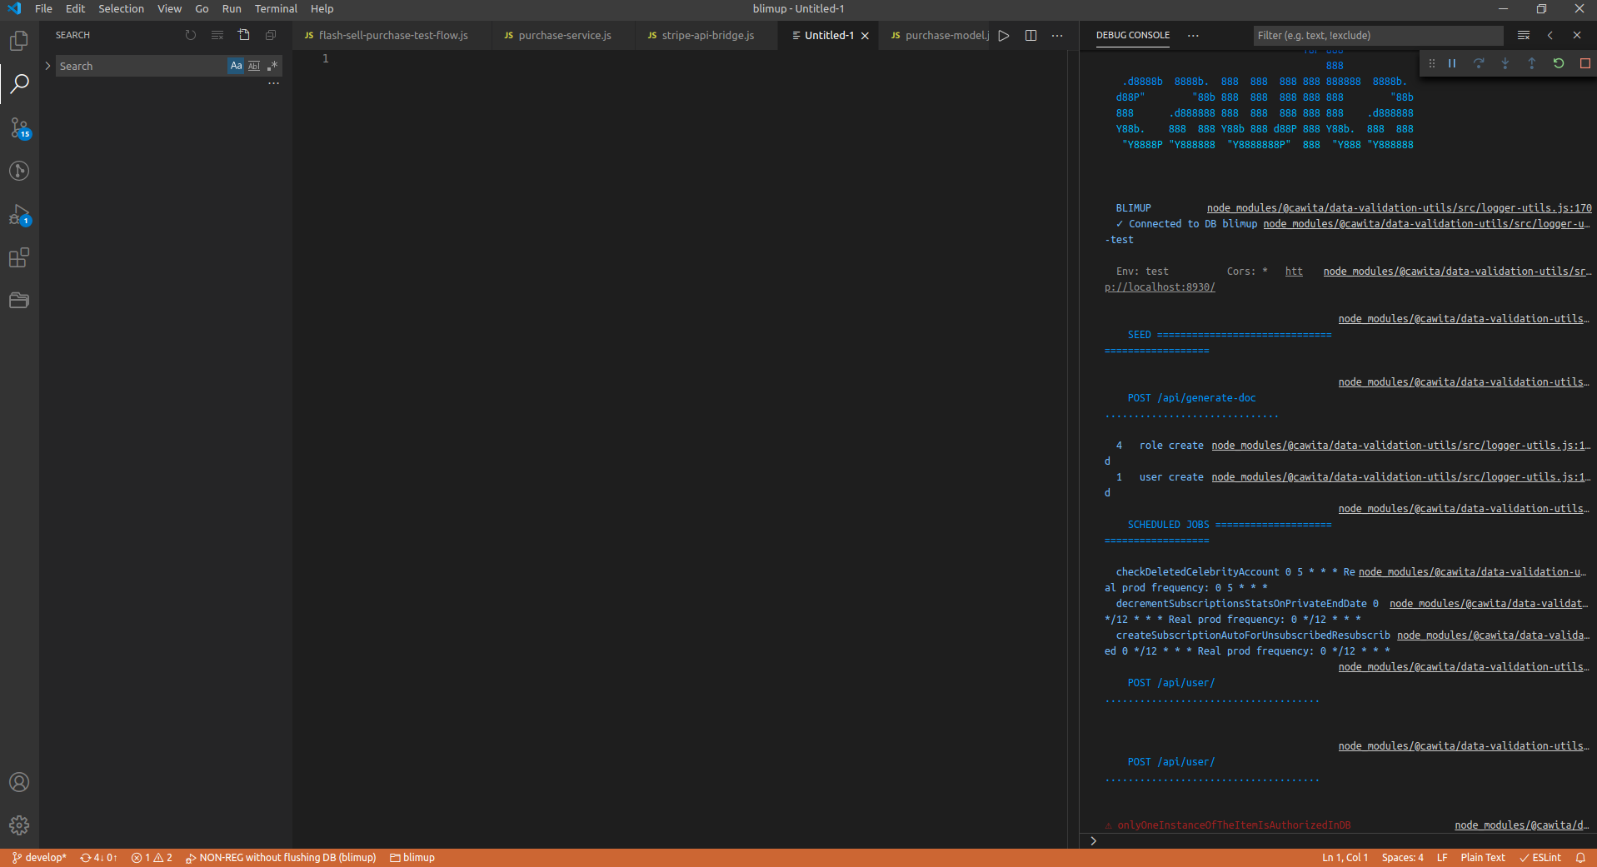Click the Step Into debug icon
Screen dimensions: 1597x867
(x=1505, y=63)
